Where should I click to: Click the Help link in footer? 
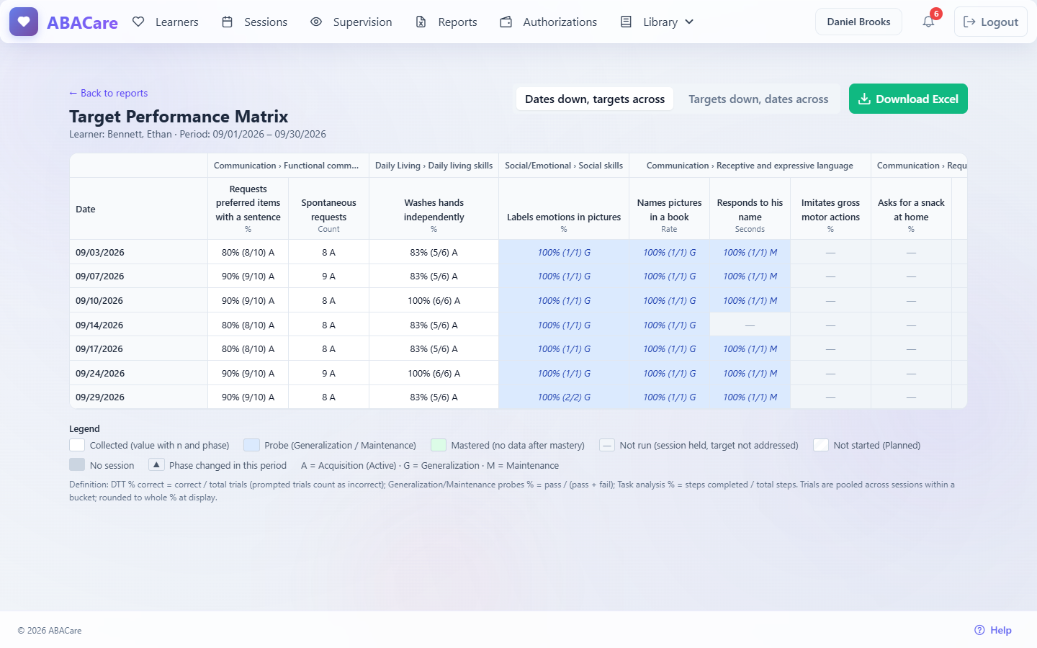[x=993, y=630]
